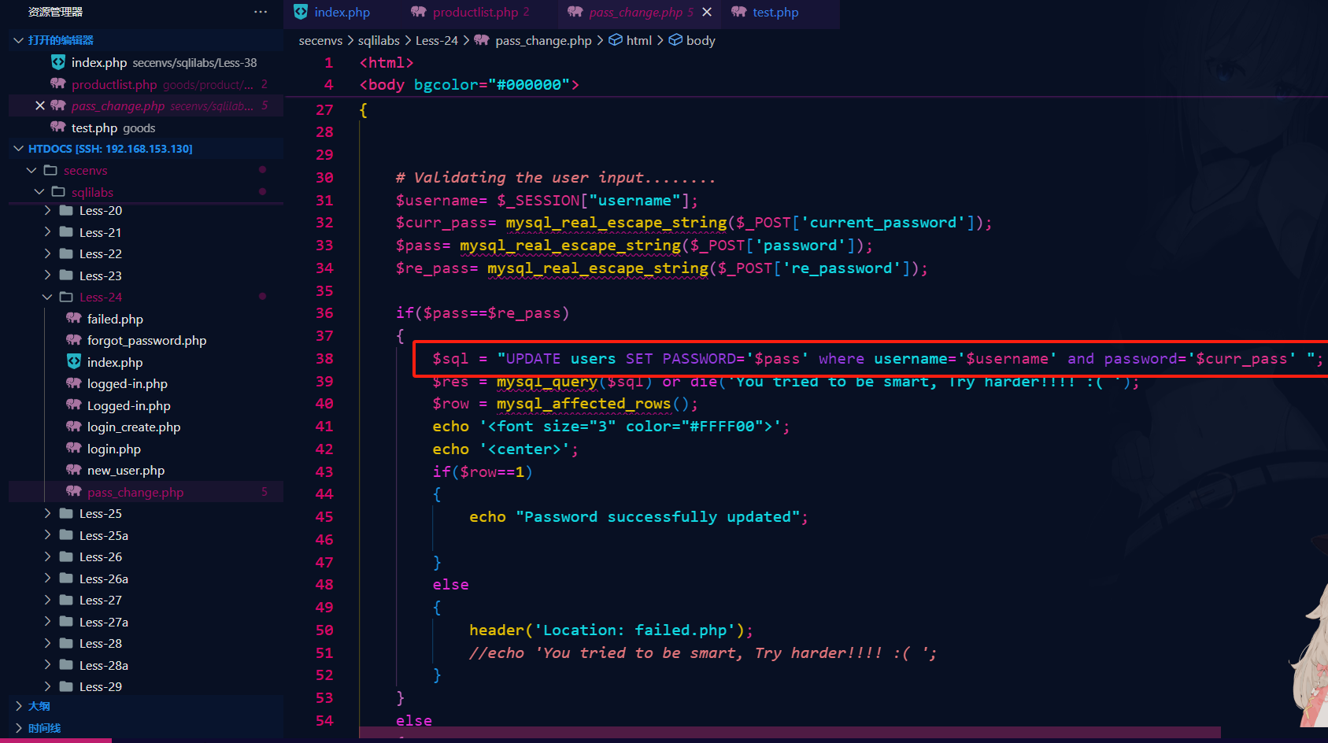Click the folder icon beside Less-25
Screen dimensions: 1328x743
(66, 513)
